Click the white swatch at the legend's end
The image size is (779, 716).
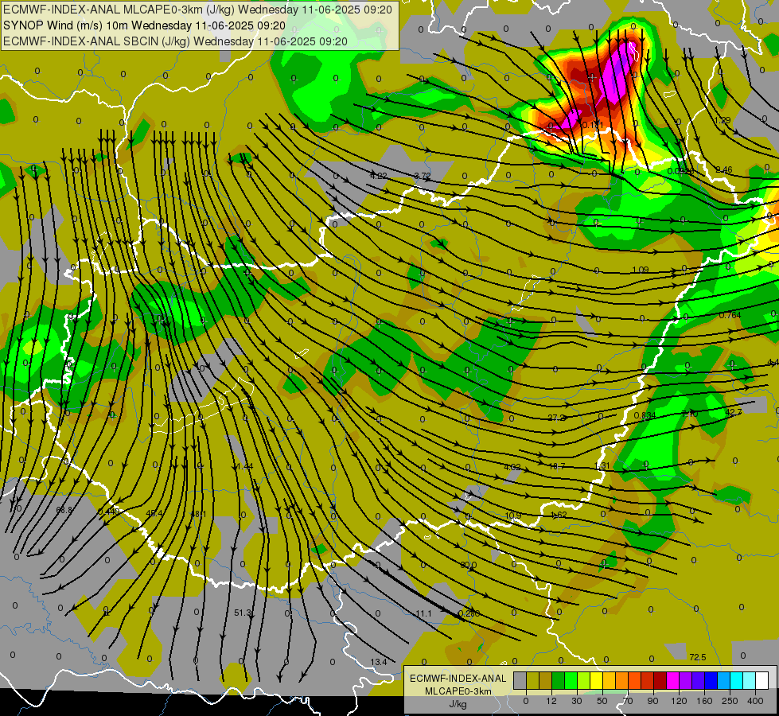coord(762,680)
